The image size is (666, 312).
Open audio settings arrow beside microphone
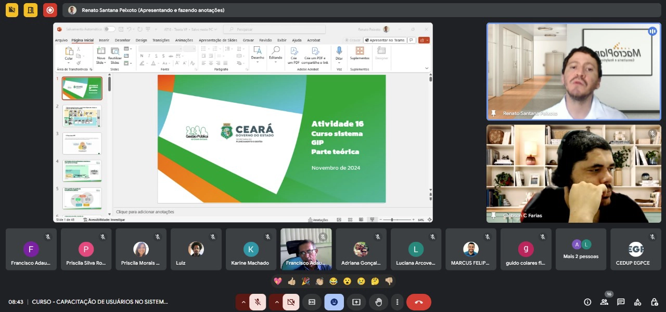(243, 302)
